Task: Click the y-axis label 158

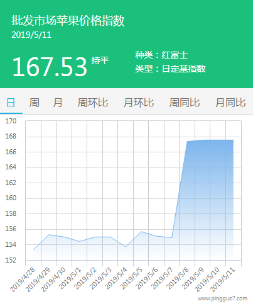Action: click(x=11, y=213)
